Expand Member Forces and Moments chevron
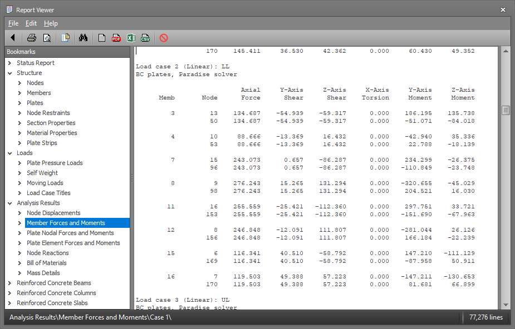Viewport: 515px width, 329px height. 19,223
